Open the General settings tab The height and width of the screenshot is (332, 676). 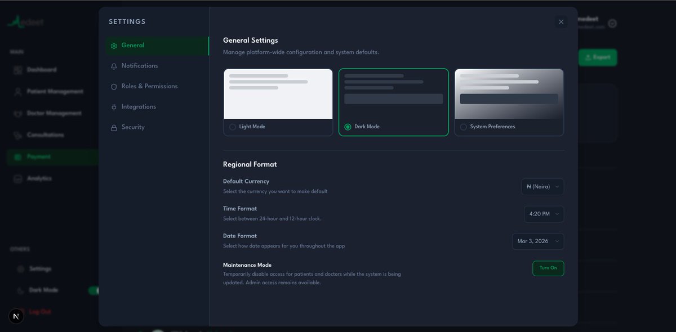(157, 46)
